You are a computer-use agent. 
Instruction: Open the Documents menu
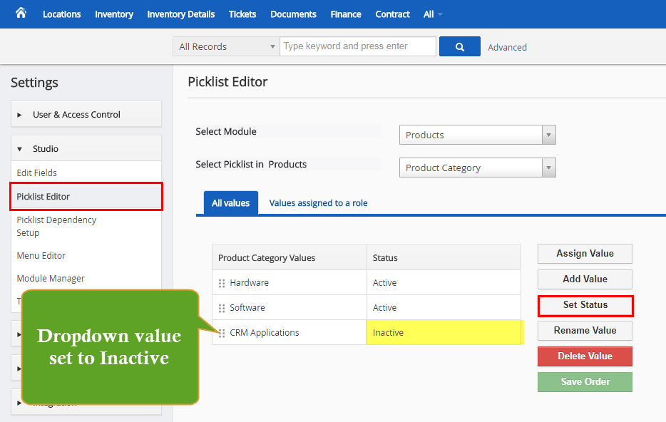(292, 14)
